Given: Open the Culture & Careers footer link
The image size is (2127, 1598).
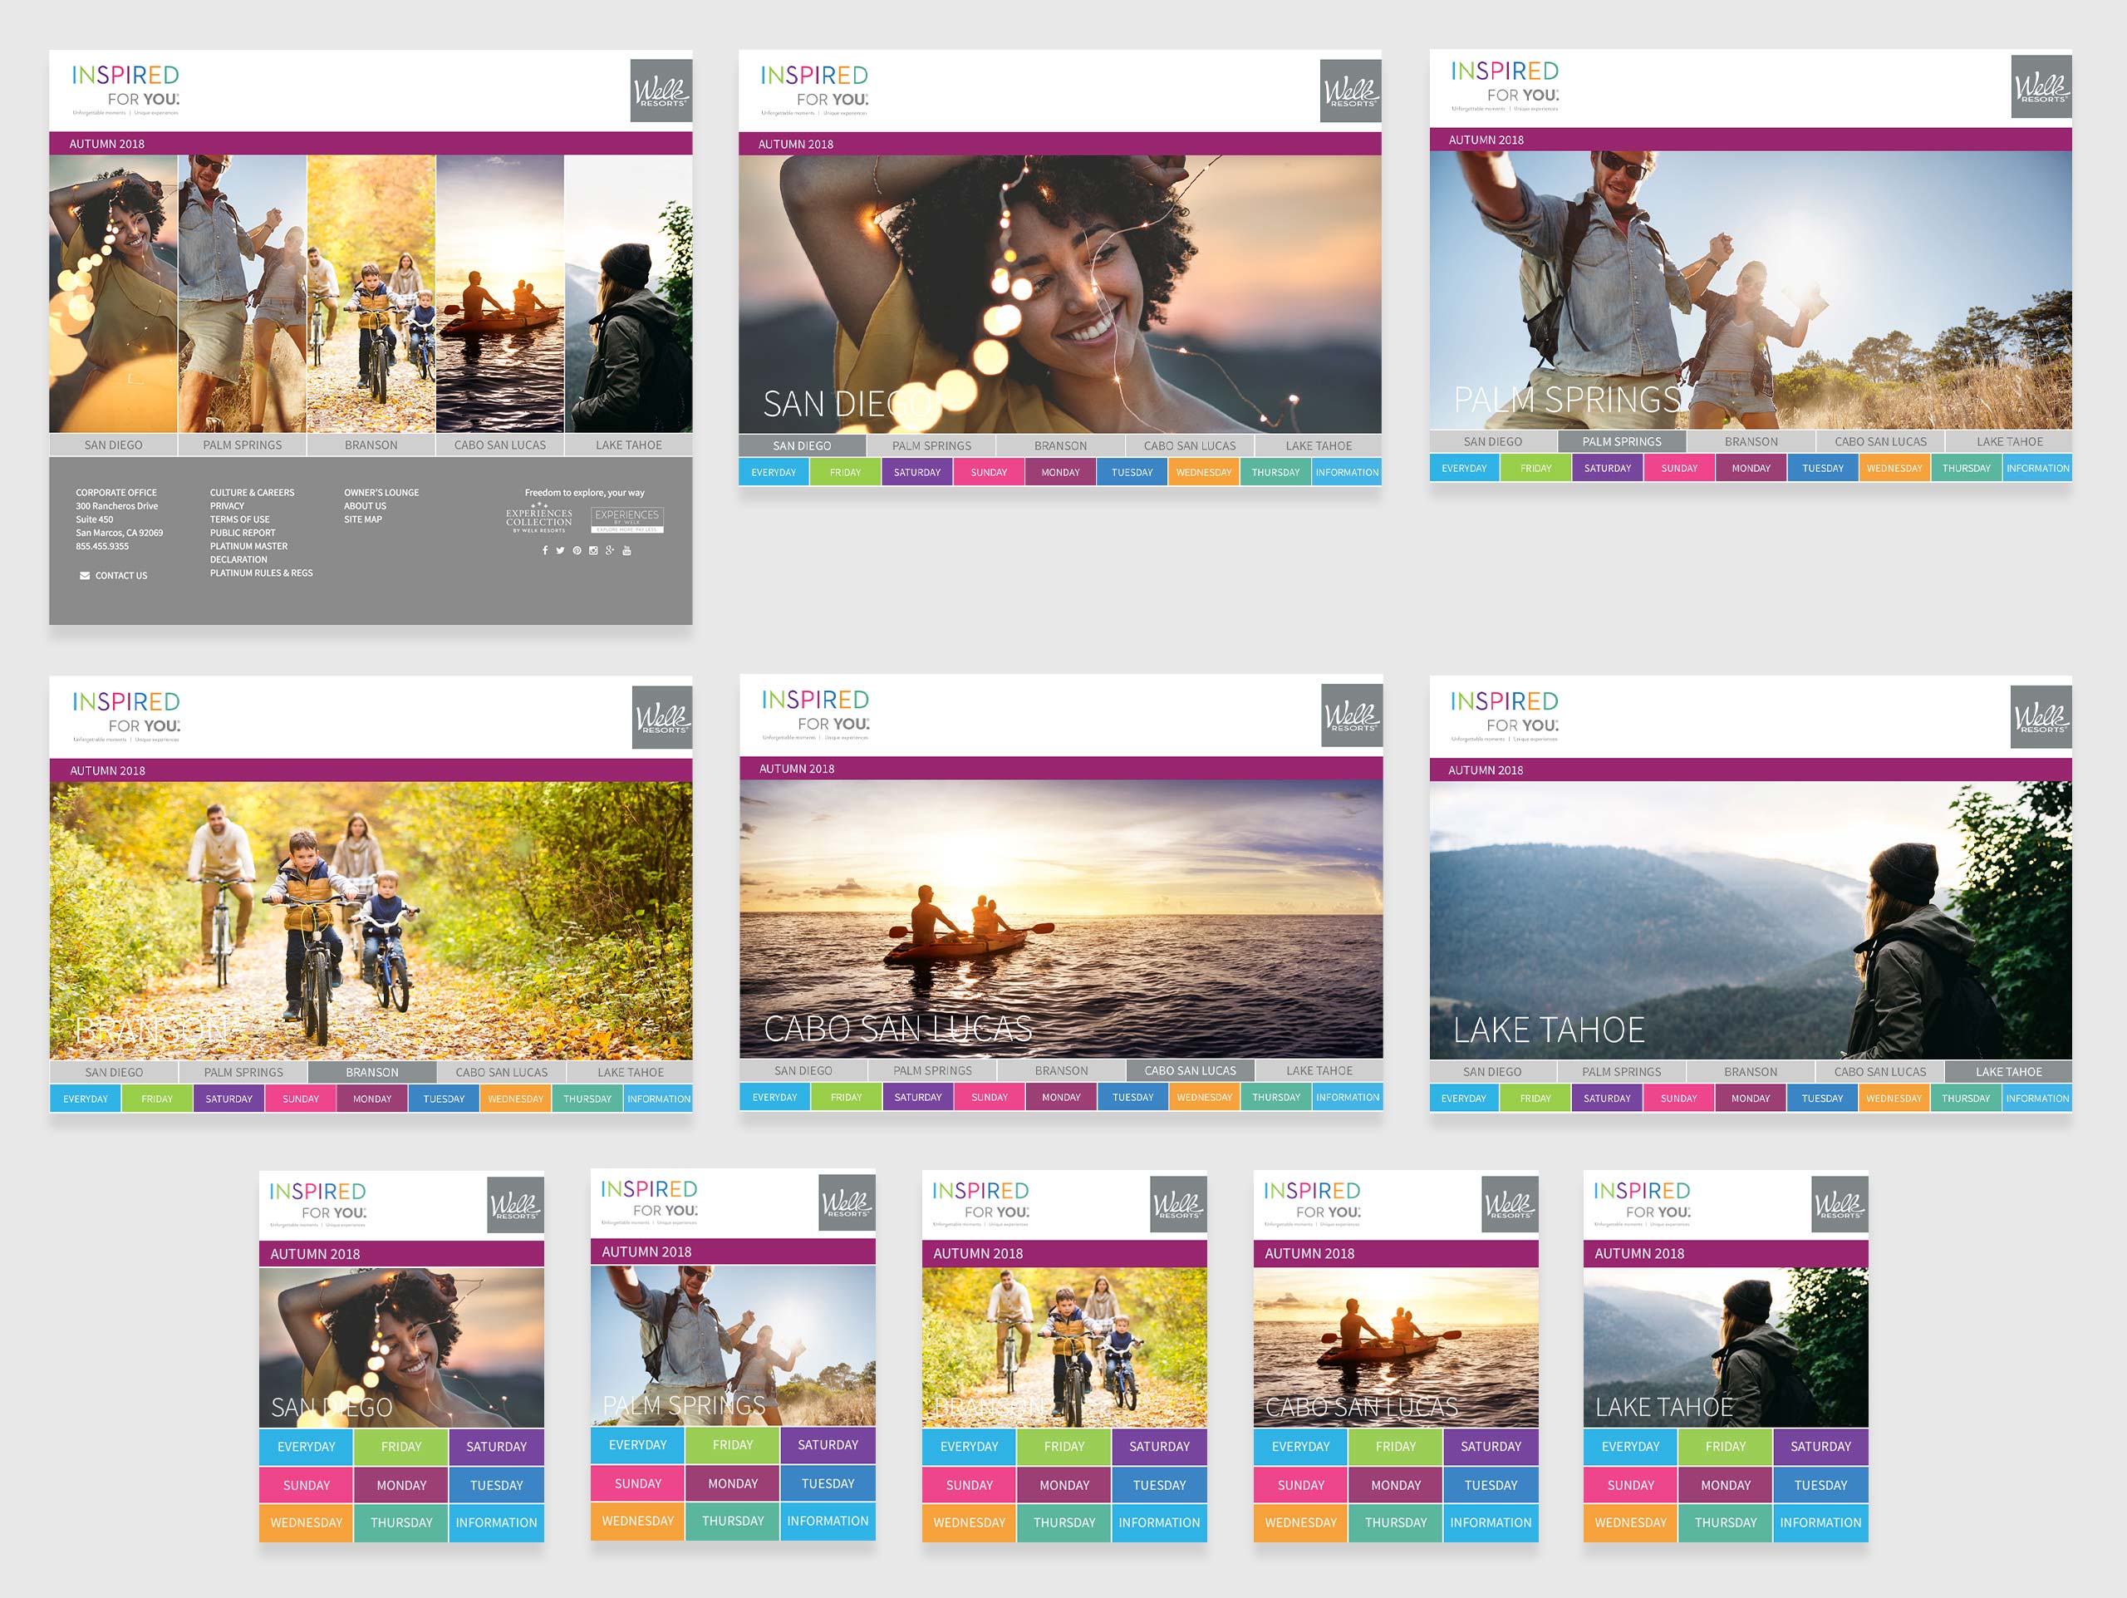Looking at the screenshot, I should coord(252,492).
